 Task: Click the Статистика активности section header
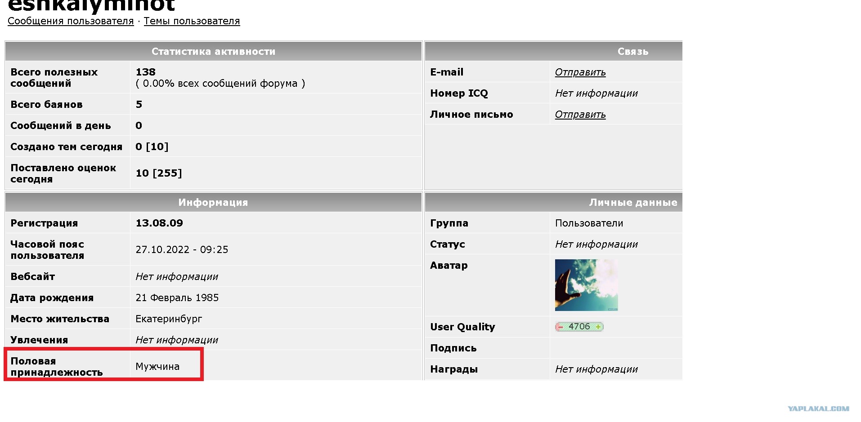[x=213, y=51]
